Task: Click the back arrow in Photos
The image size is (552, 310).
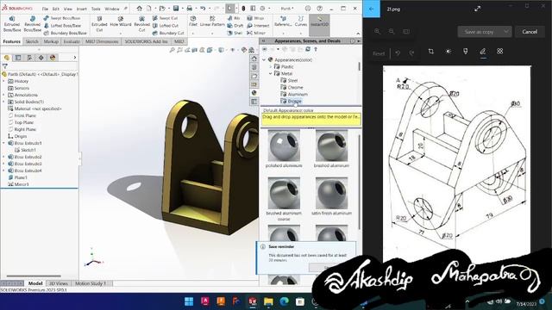Action: pyautogui.click(x=372, y=9)
